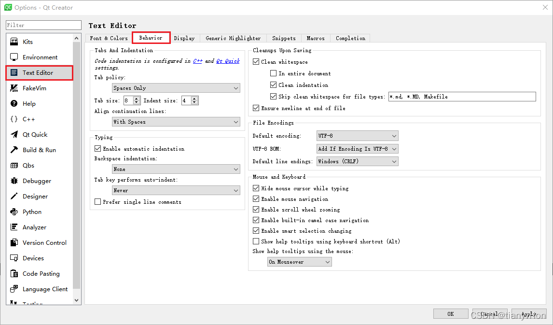Click the Qt Creator title bar logo
Image resolution: width=553 pixels, height=325 pixels.
click(x=8, y=7)
